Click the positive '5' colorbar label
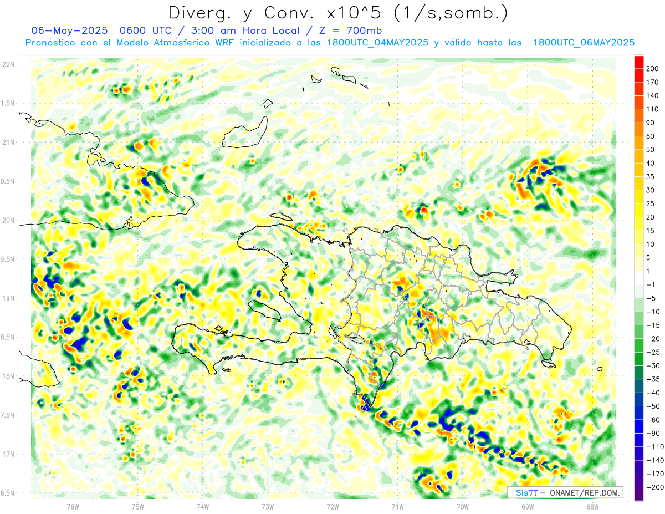The width and height of the screenshot is (665, 514). click(x=649, y=258)
